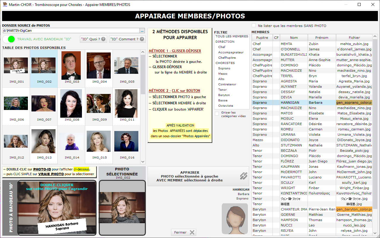
Task: Filter by TOUS LES MEMBRES
Action: point(232,36)
